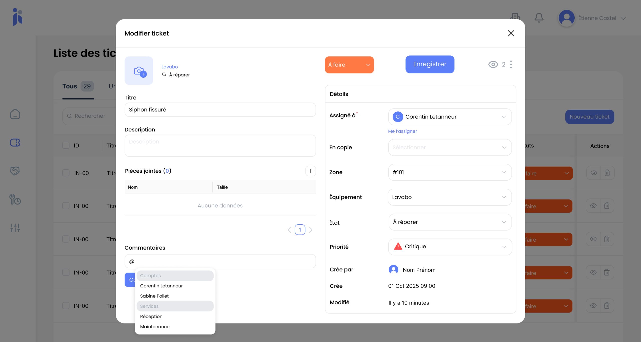
Task: Expand the Priorité Critique dropdown
Action: (x=450, y=247)
